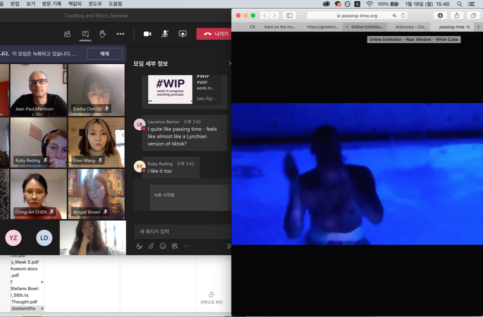Screen dimensions: 483x317
Task: Open Safari share menu
Action: [457, 15]
